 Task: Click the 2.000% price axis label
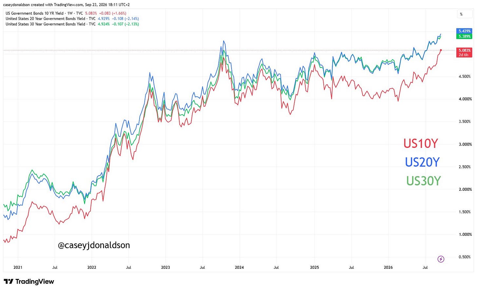click(465, 189)
